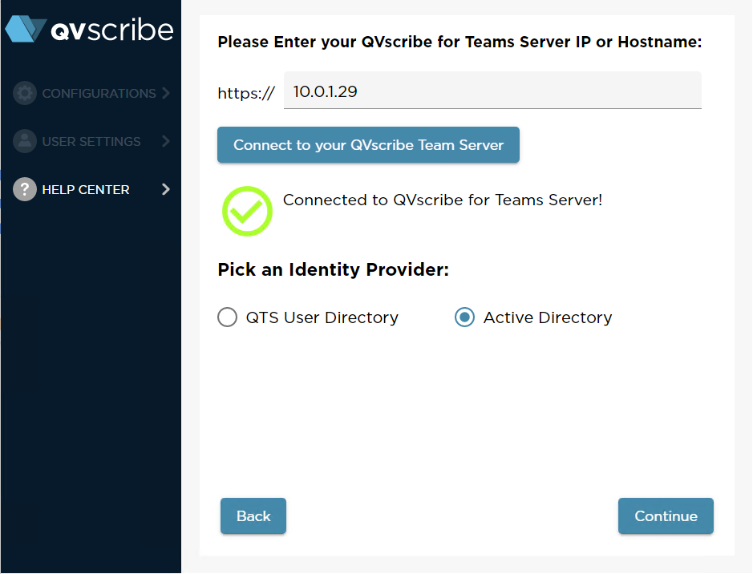The width and height of the screenshot is (753, 574).
Task: Click the green checkmark connection indicator
Action: 247,211
